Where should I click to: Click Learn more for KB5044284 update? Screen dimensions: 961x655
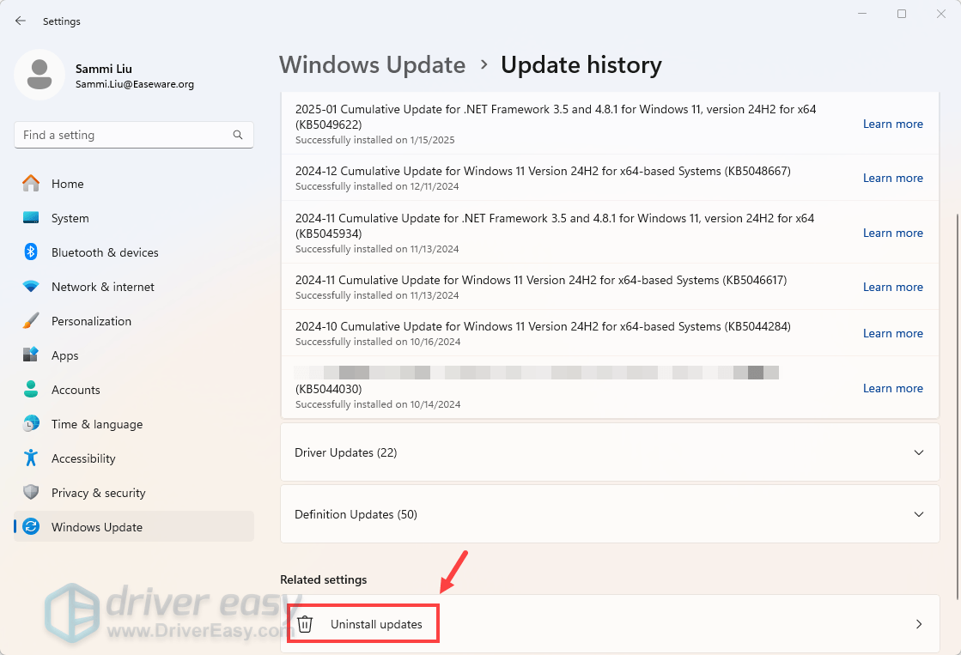pos(892,333)
